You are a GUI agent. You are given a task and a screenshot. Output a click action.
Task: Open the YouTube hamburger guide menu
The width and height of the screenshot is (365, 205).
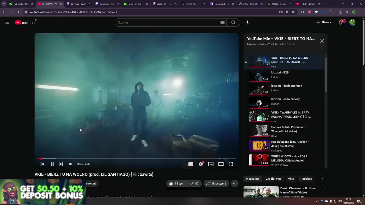[x=7, y=22]
